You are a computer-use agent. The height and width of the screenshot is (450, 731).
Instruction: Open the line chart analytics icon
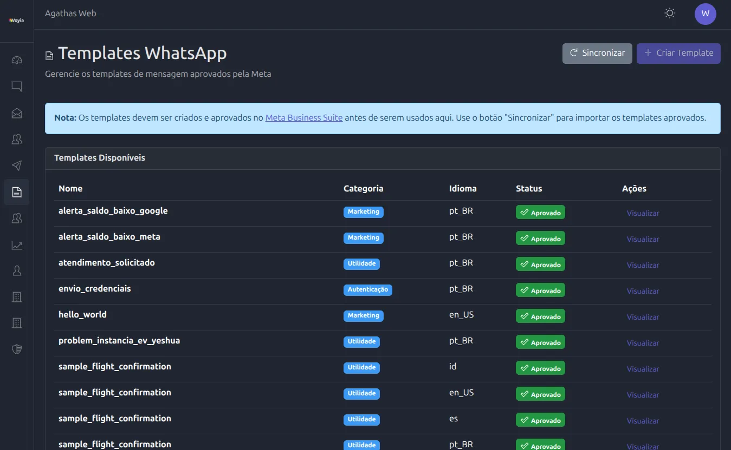tap(17, 245)
